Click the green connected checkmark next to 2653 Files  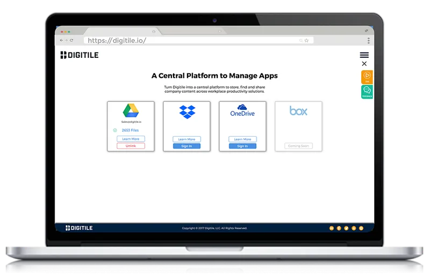click(x=115, y=130)
